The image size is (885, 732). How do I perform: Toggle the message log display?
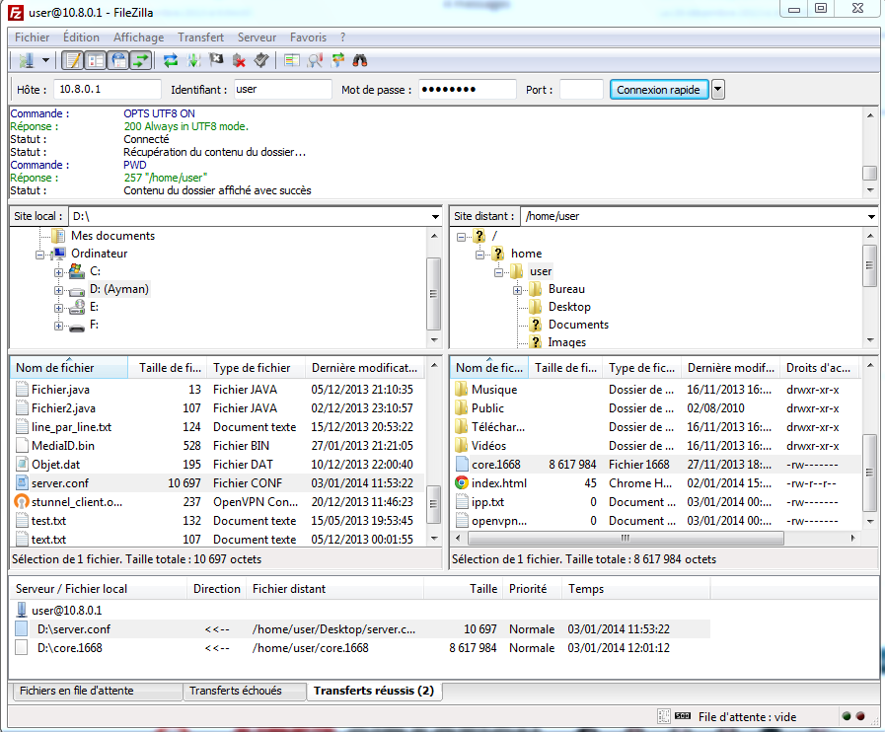[74, 61]
